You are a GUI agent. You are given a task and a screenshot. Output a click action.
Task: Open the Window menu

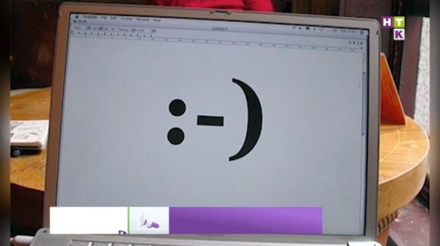142,19
